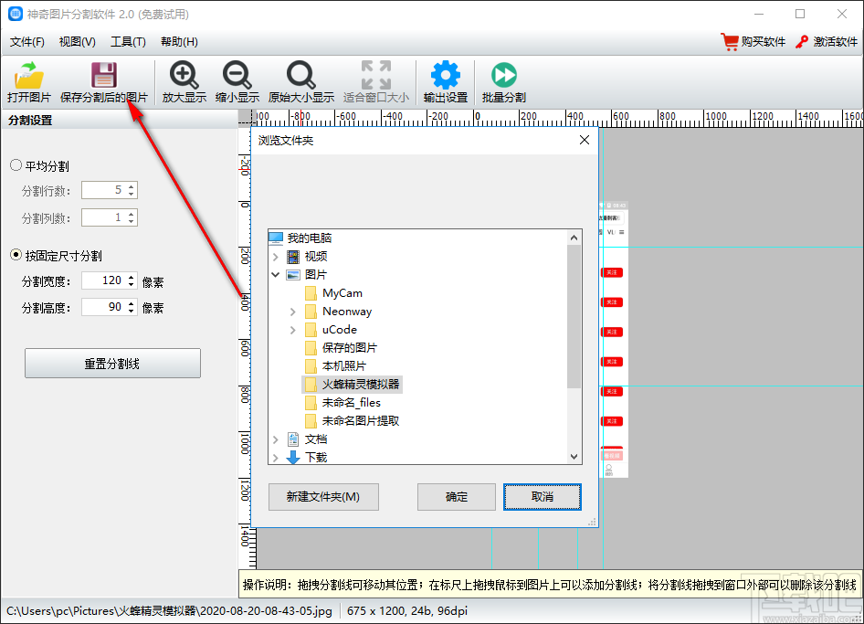864x624 pixels.
Task: Select the 保存的图片 folder
Action: (350, 347)
